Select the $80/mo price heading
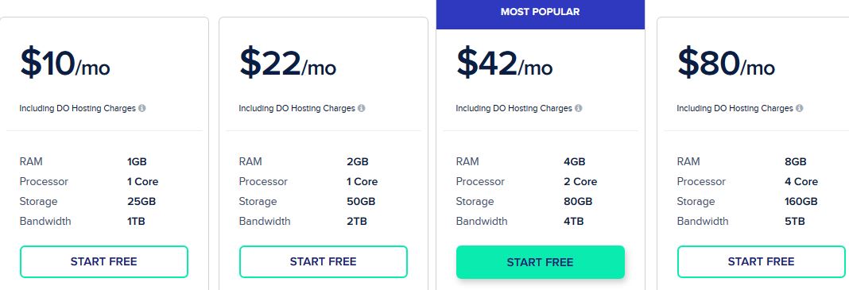The height and width of the screenshot is (290, 849). tap(726, 63)
